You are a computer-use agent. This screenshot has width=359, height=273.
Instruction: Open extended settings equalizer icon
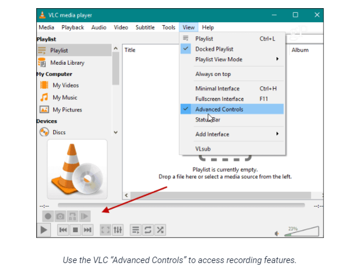click(118, 230)
